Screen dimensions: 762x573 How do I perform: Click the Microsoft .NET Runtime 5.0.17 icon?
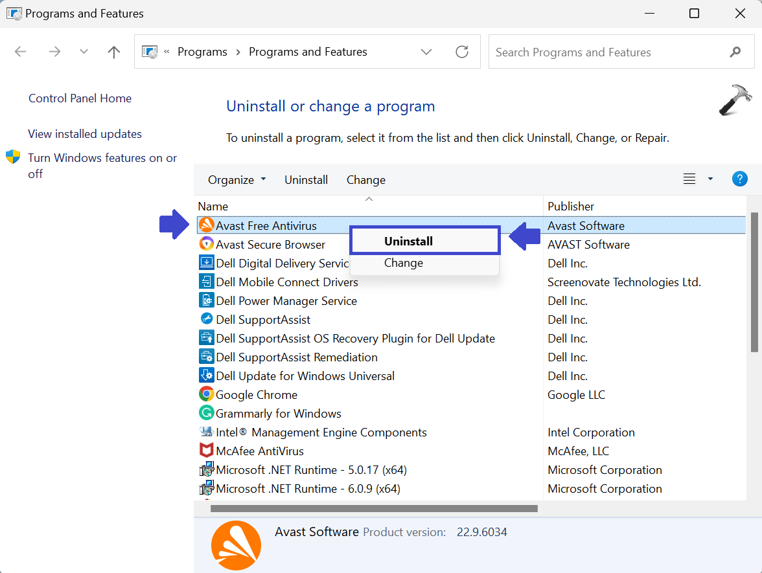click(207, 469)
